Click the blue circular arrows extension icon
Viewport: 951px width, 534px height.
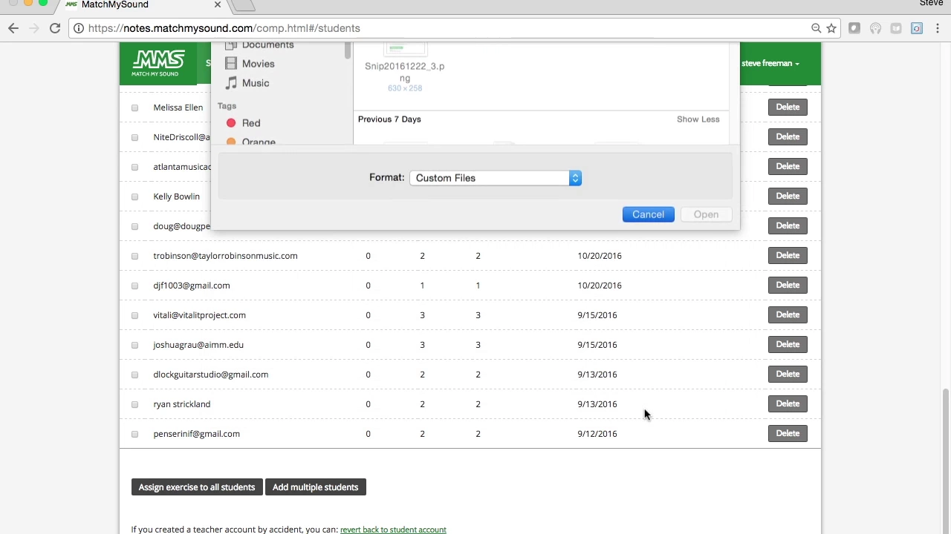(917, 28)
